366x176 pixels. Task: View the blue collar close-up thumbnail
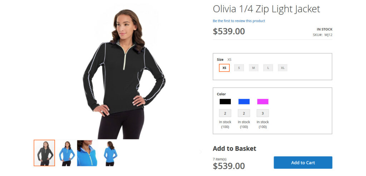[x=87, y=153]
